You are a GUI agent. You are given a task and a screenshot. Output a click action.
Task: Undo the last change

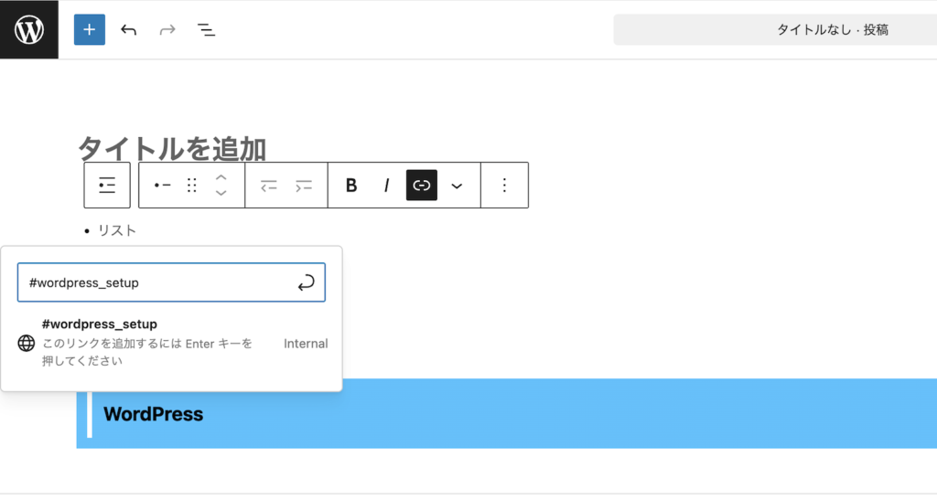pyautogui.click(x=128, y=30)
